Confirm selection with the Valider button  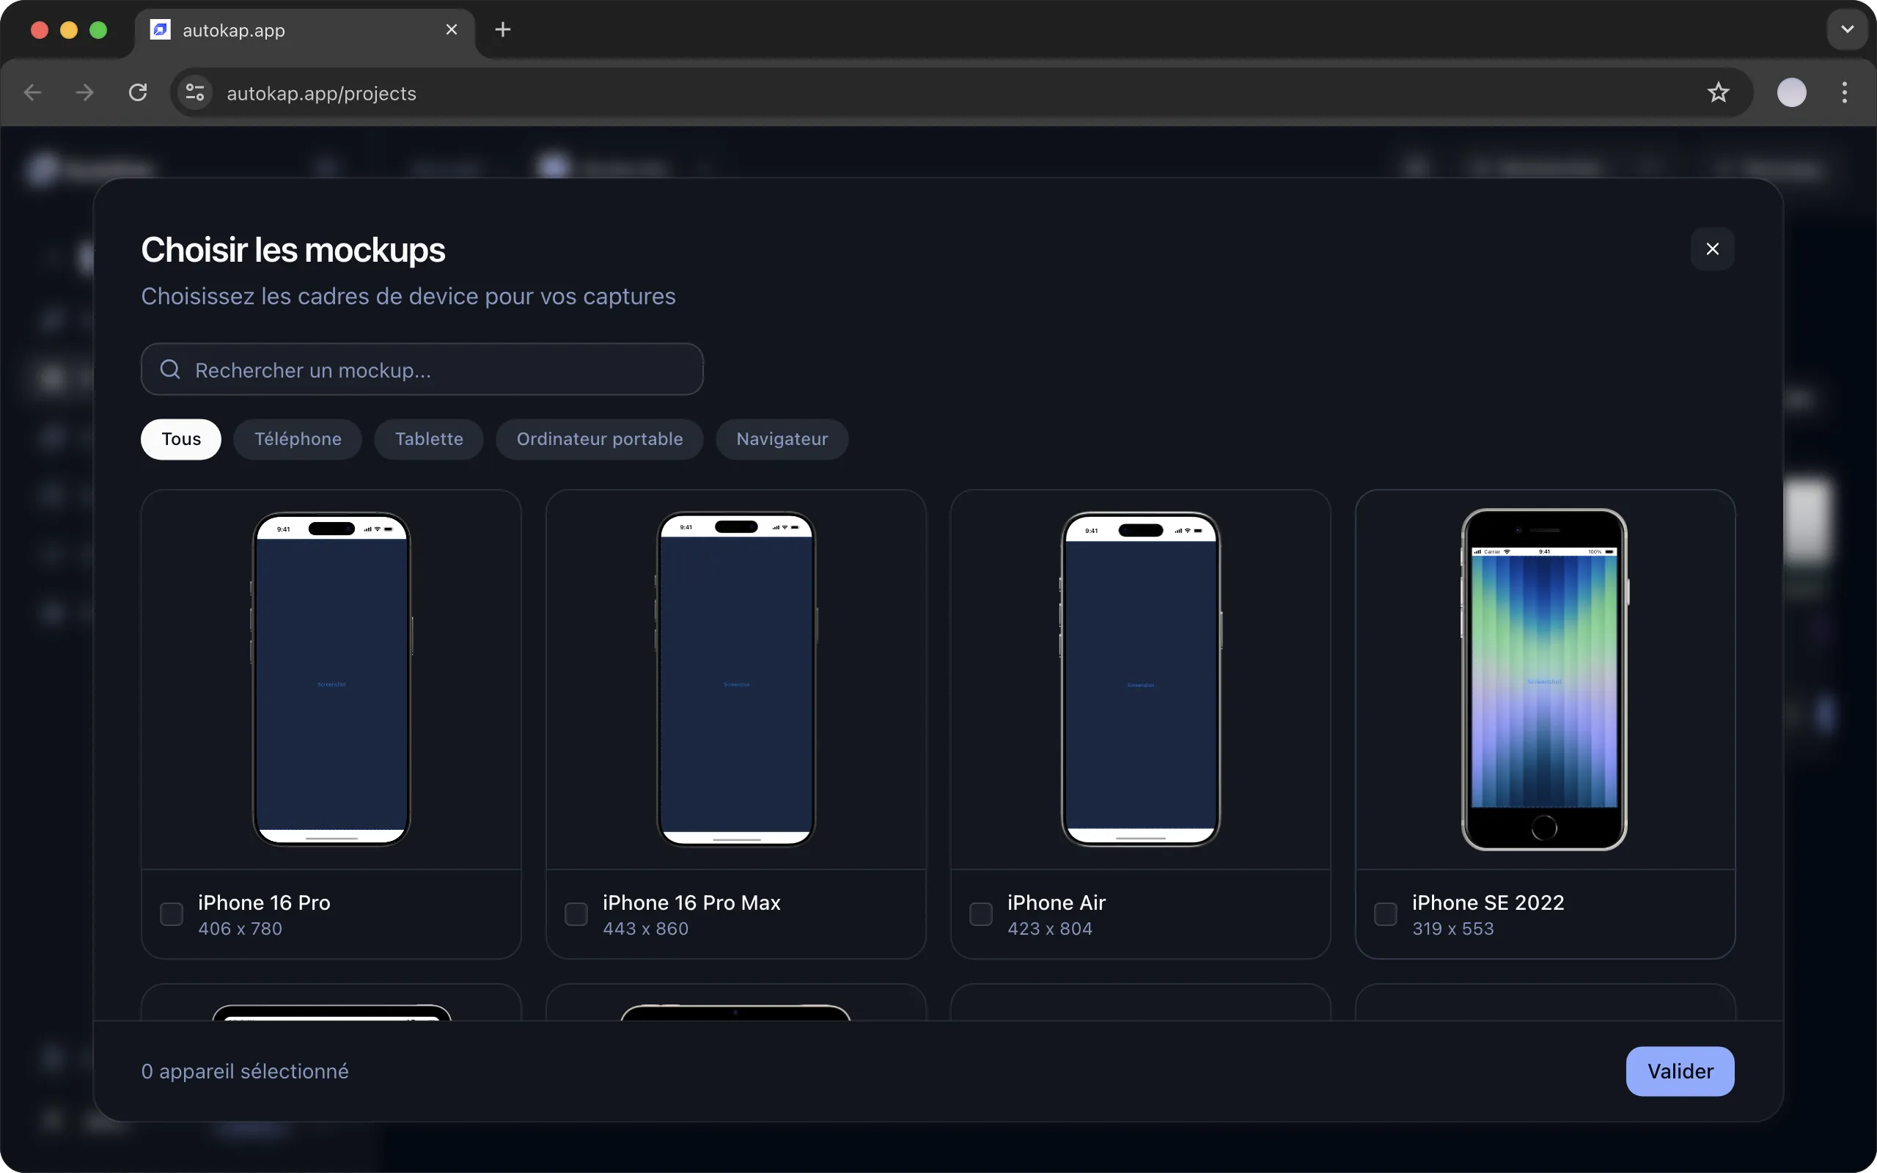click(x=1679, y=1070)
